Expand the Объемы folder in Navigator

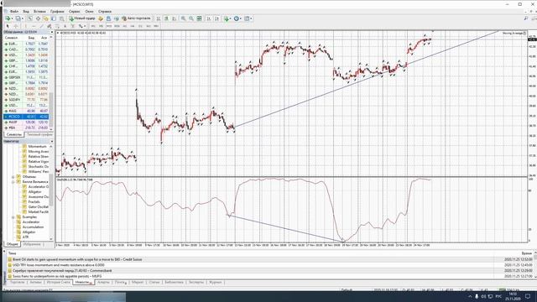[13, 177]
